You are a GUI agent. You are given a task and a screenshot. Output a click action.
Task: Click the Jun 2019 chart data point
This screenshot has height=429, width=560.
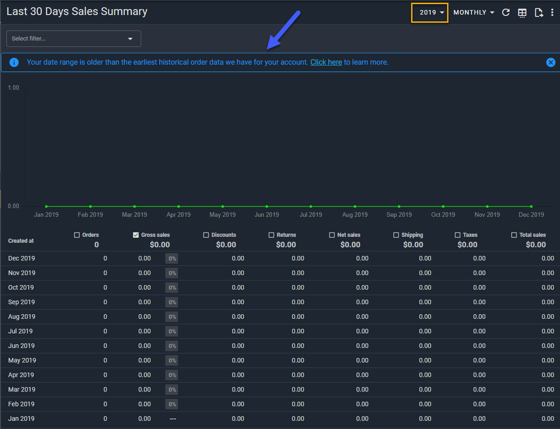267,206
